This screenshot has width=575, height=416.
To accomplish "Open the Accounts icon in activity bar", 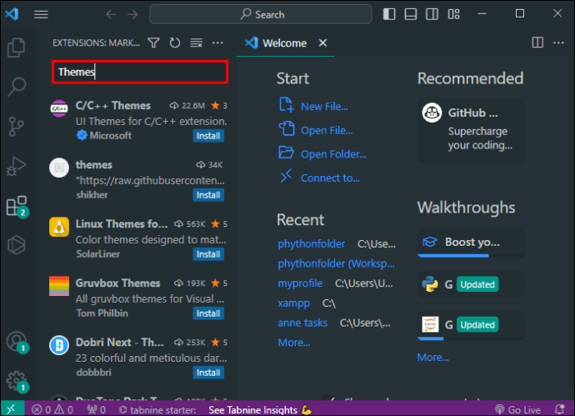I will [17, 342].
